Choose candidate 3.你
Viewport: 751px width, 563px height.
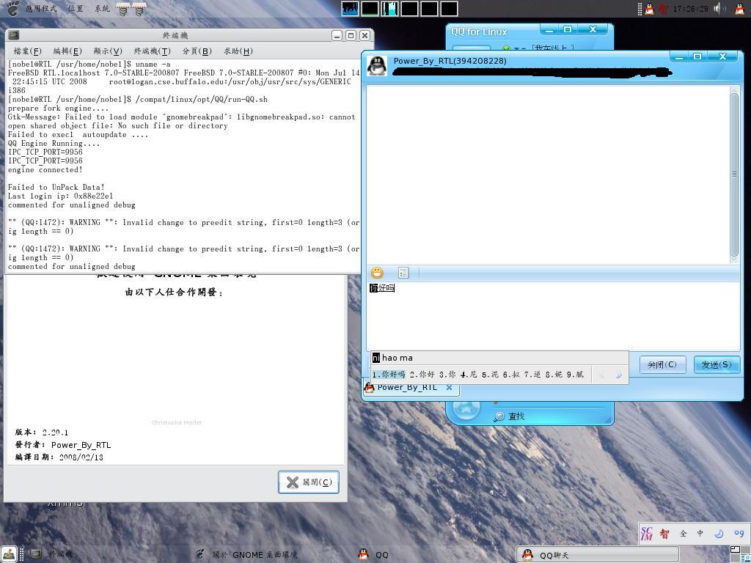(447, 375)
